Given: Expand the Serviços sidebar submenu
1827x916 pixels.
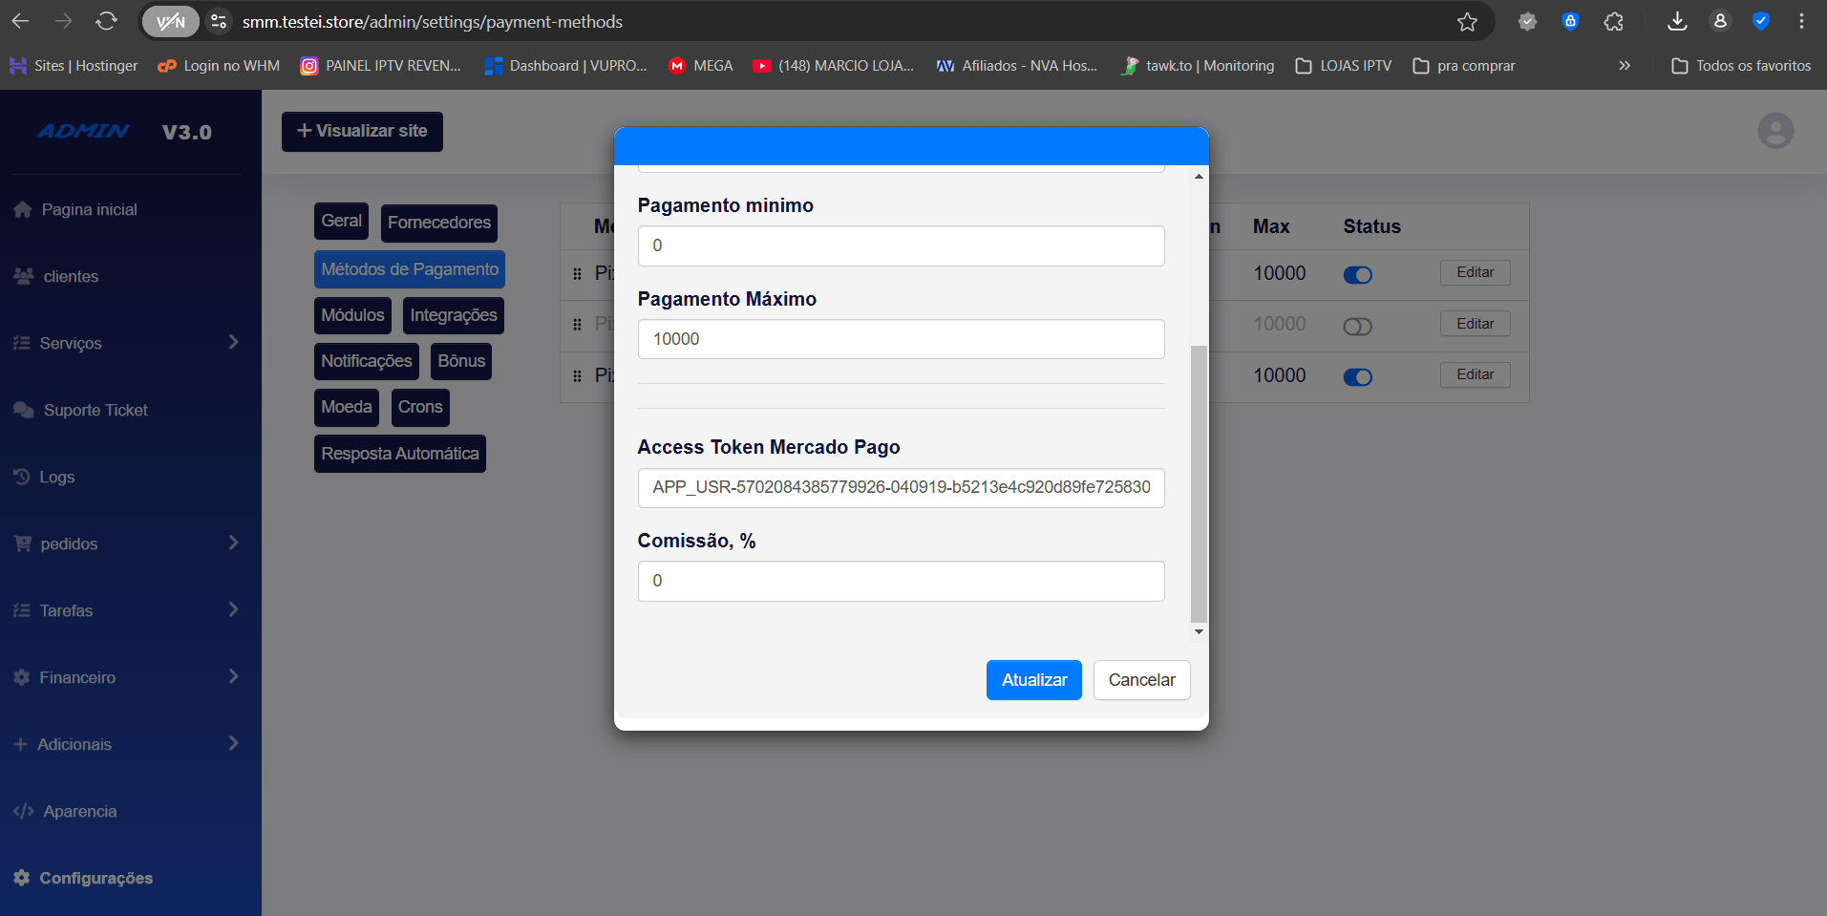Looking at the screenshot, I should pyautogui.click(x=233, y=342).
